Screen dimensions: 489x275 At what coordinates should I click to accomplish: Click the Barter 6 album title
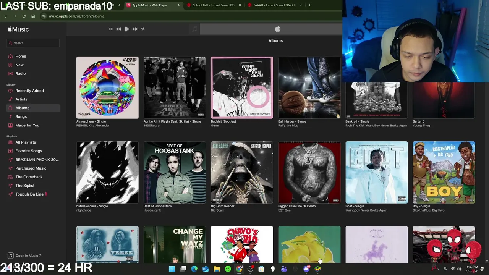coord(418,121)
